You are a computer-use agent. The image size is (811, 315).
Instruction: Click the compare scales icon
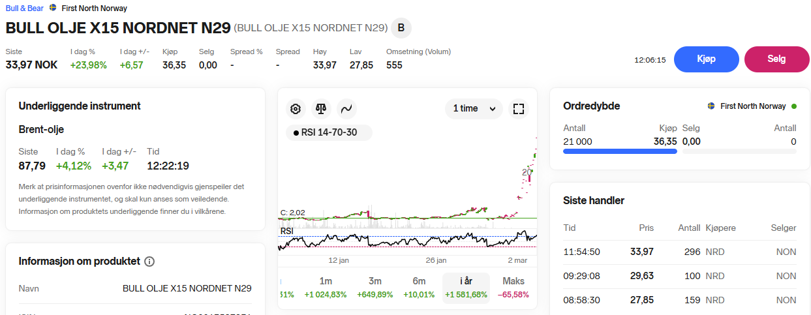click(320, 109)
